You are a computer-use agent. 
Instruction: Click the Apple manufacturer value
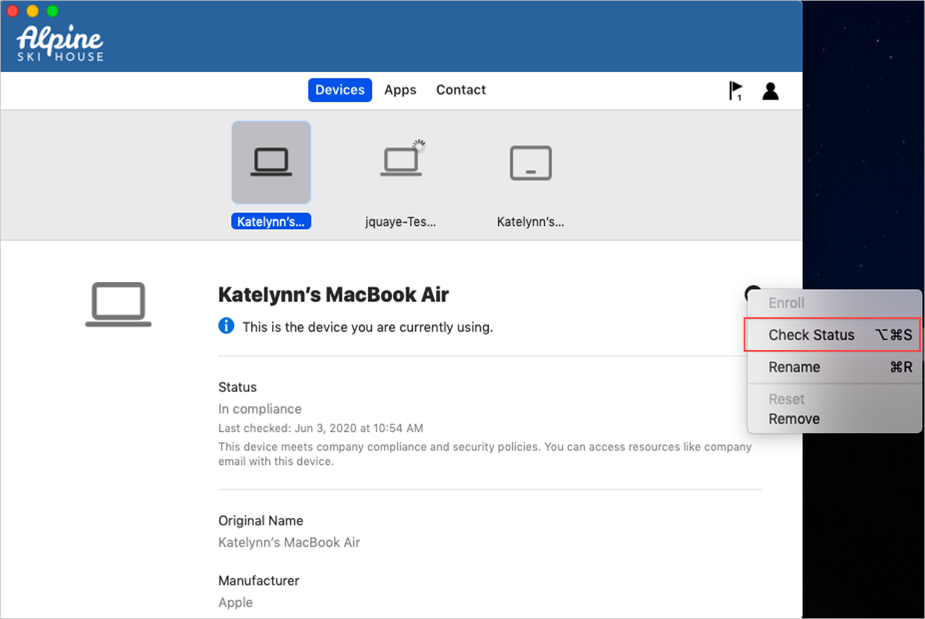coord(236,602)
